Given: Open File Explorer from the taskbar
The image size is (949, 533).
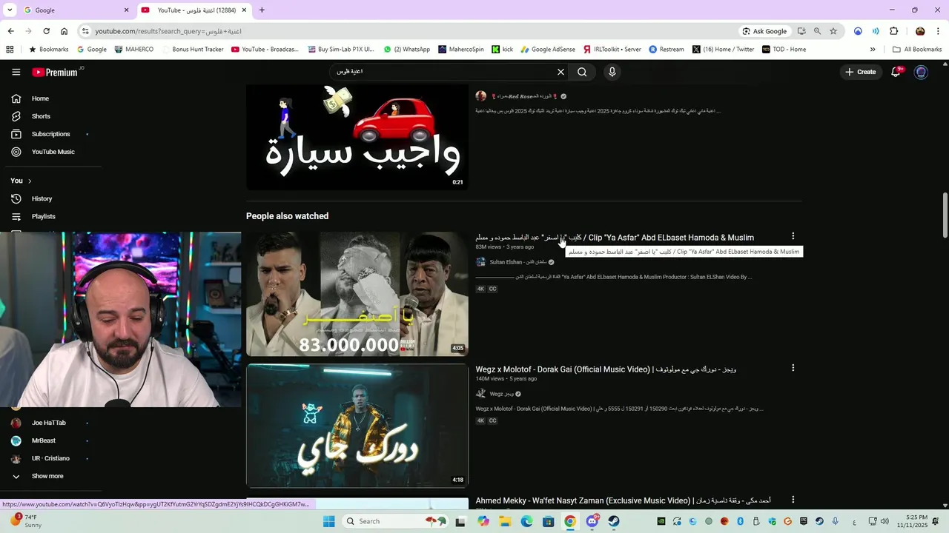Looking at the screenshot, I should click(x=505, y=521).
